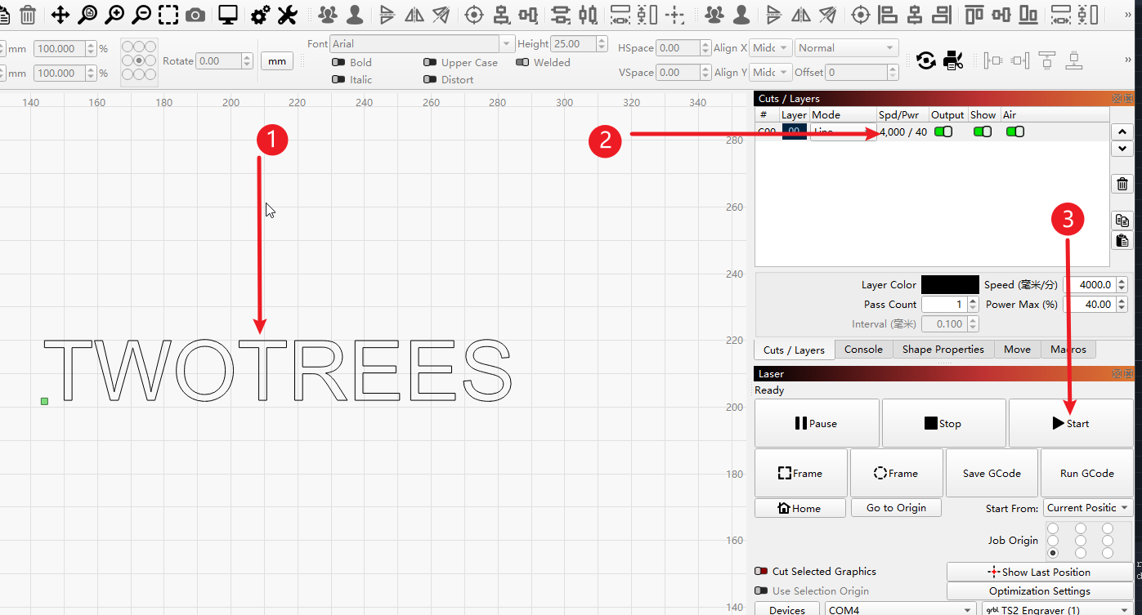Image resolution: width=1142 pixels, height=615 pixels.
Task: Click the Save GCode button
Action: [991, 473]
